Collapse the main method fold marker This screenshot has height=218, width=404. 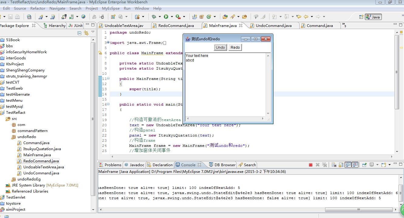click(x=108, y=104)
